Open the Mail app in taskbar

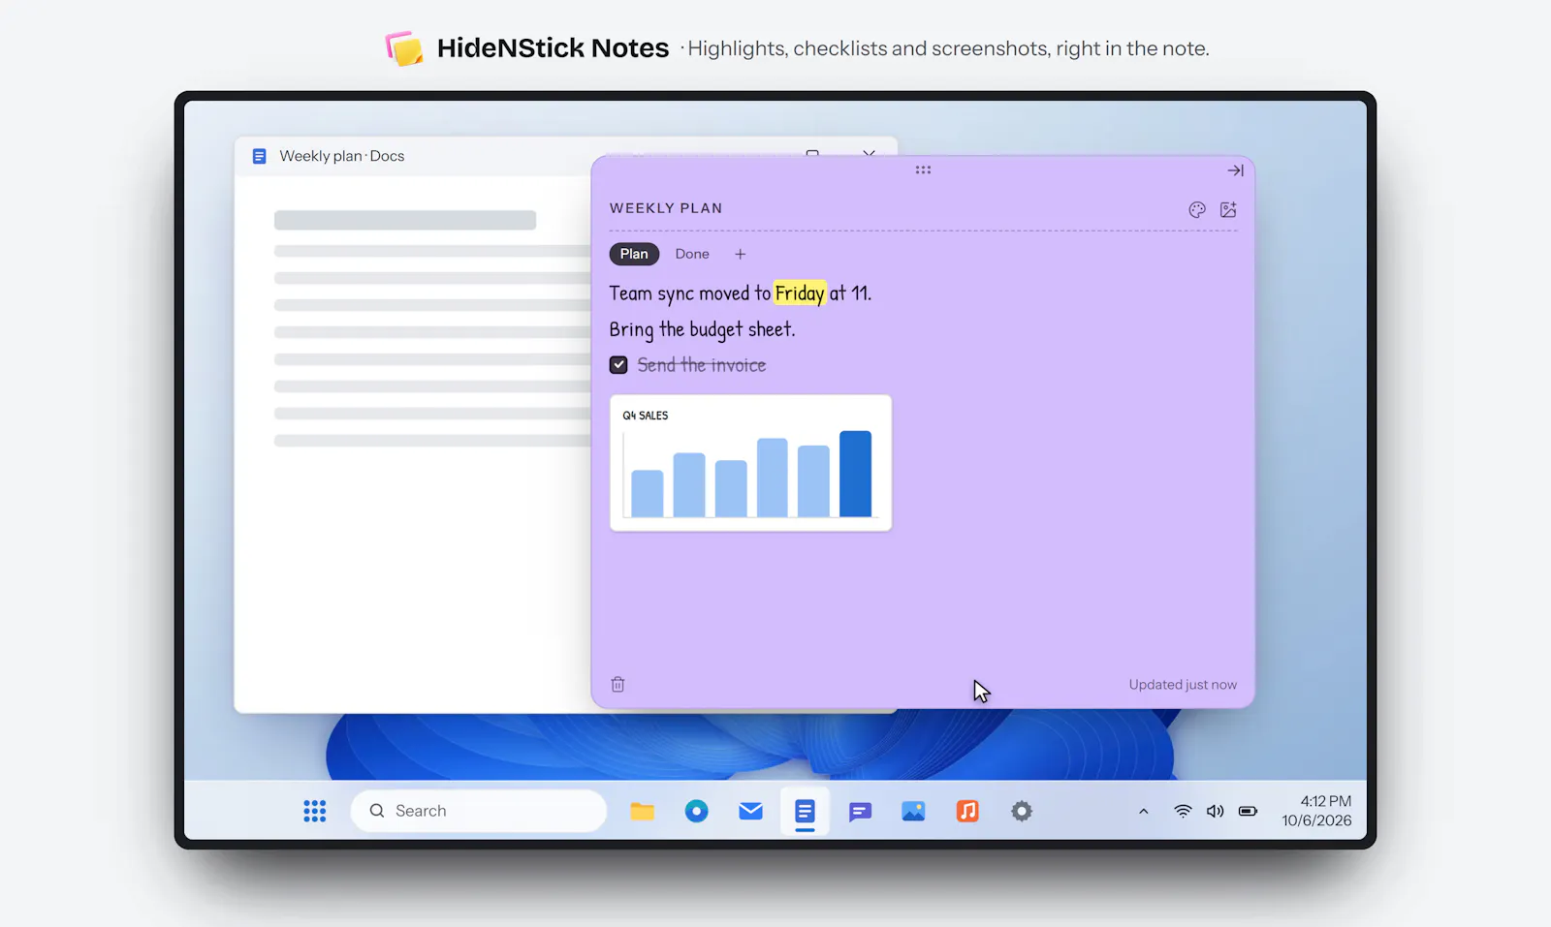[x=750, y=811]
